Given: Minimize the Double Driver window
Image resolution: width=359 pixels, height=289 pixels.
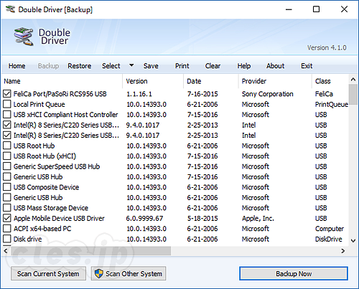Looking at the screenshot, I should [x=289, y=9].
